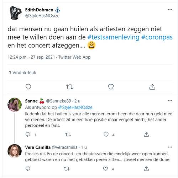Retweet Sanne's reply
Screen dimensions: 178x178
pos(68,135)
